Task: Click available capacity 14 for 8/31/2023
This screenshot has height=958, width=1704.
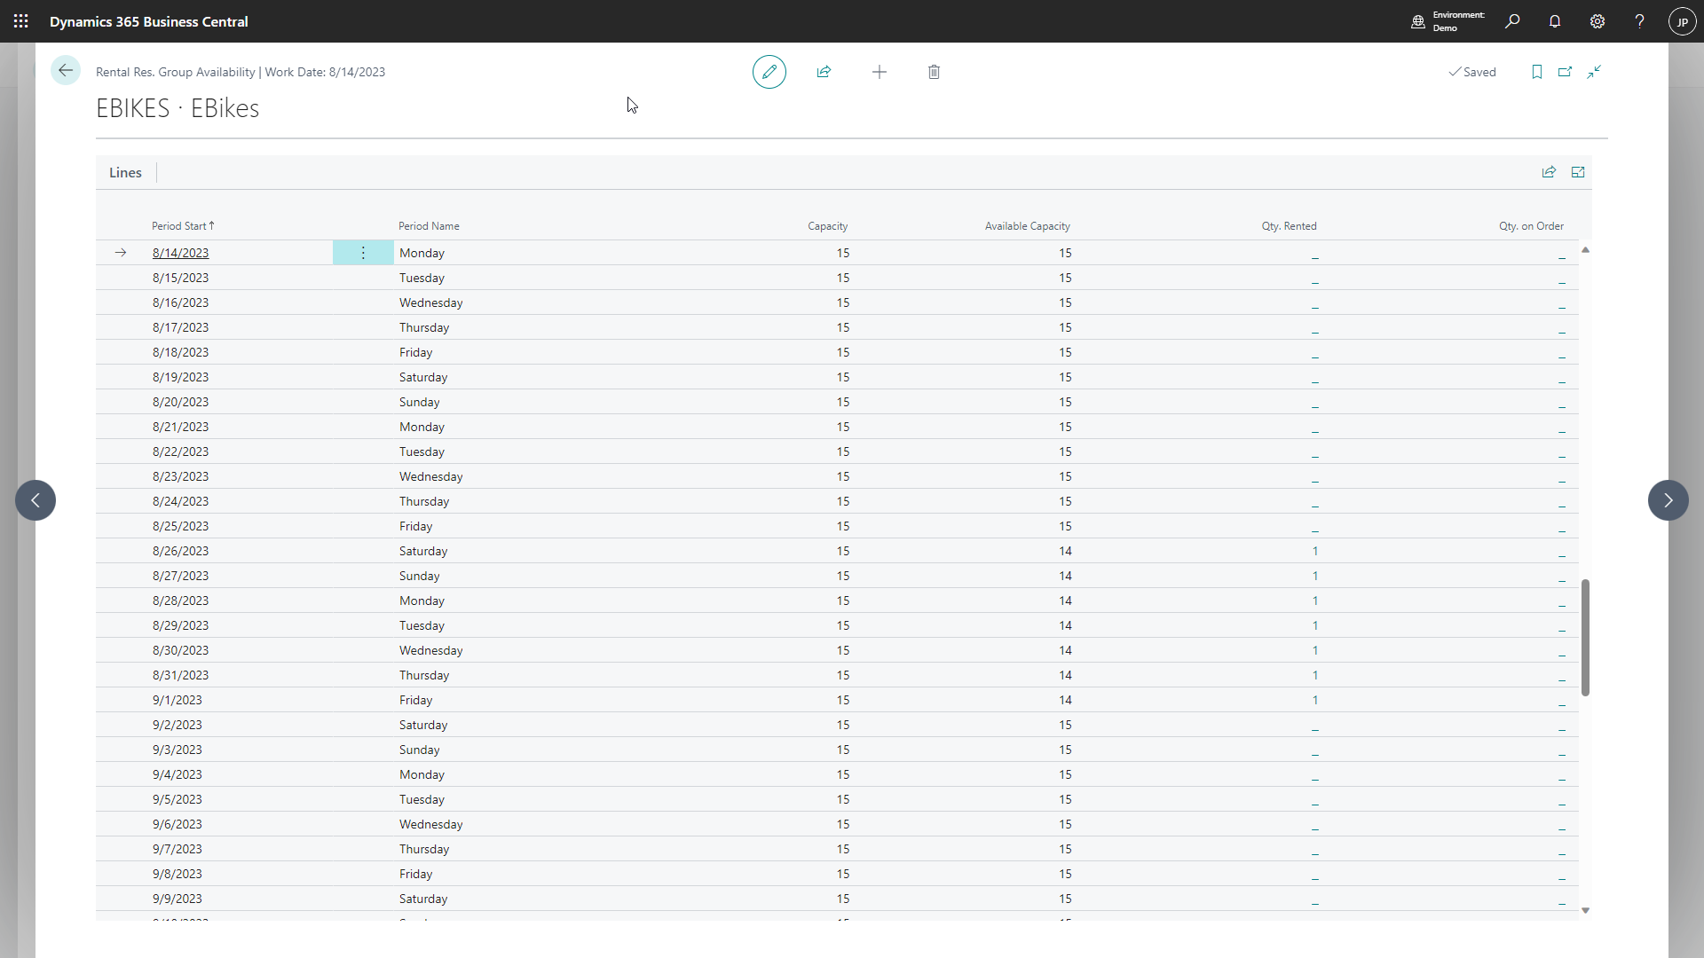Action: pos(1065,675)
